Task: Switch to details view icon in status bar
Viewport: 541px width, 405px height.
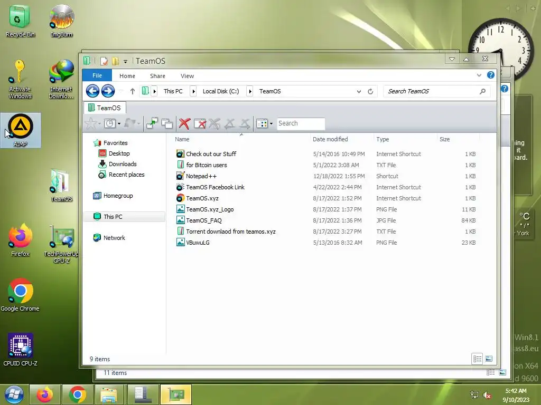Action: (x=477, y=359)
